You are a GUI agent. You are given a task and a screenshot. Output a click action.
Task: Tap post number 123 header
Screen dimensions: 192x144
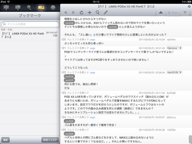point(64,93)
